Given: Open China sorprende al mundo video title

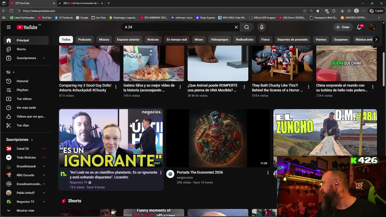Looking at the screenshot, I should 342,88.
